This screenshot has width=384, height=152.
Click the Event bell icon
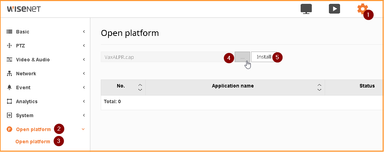click(x=9, y=88)
